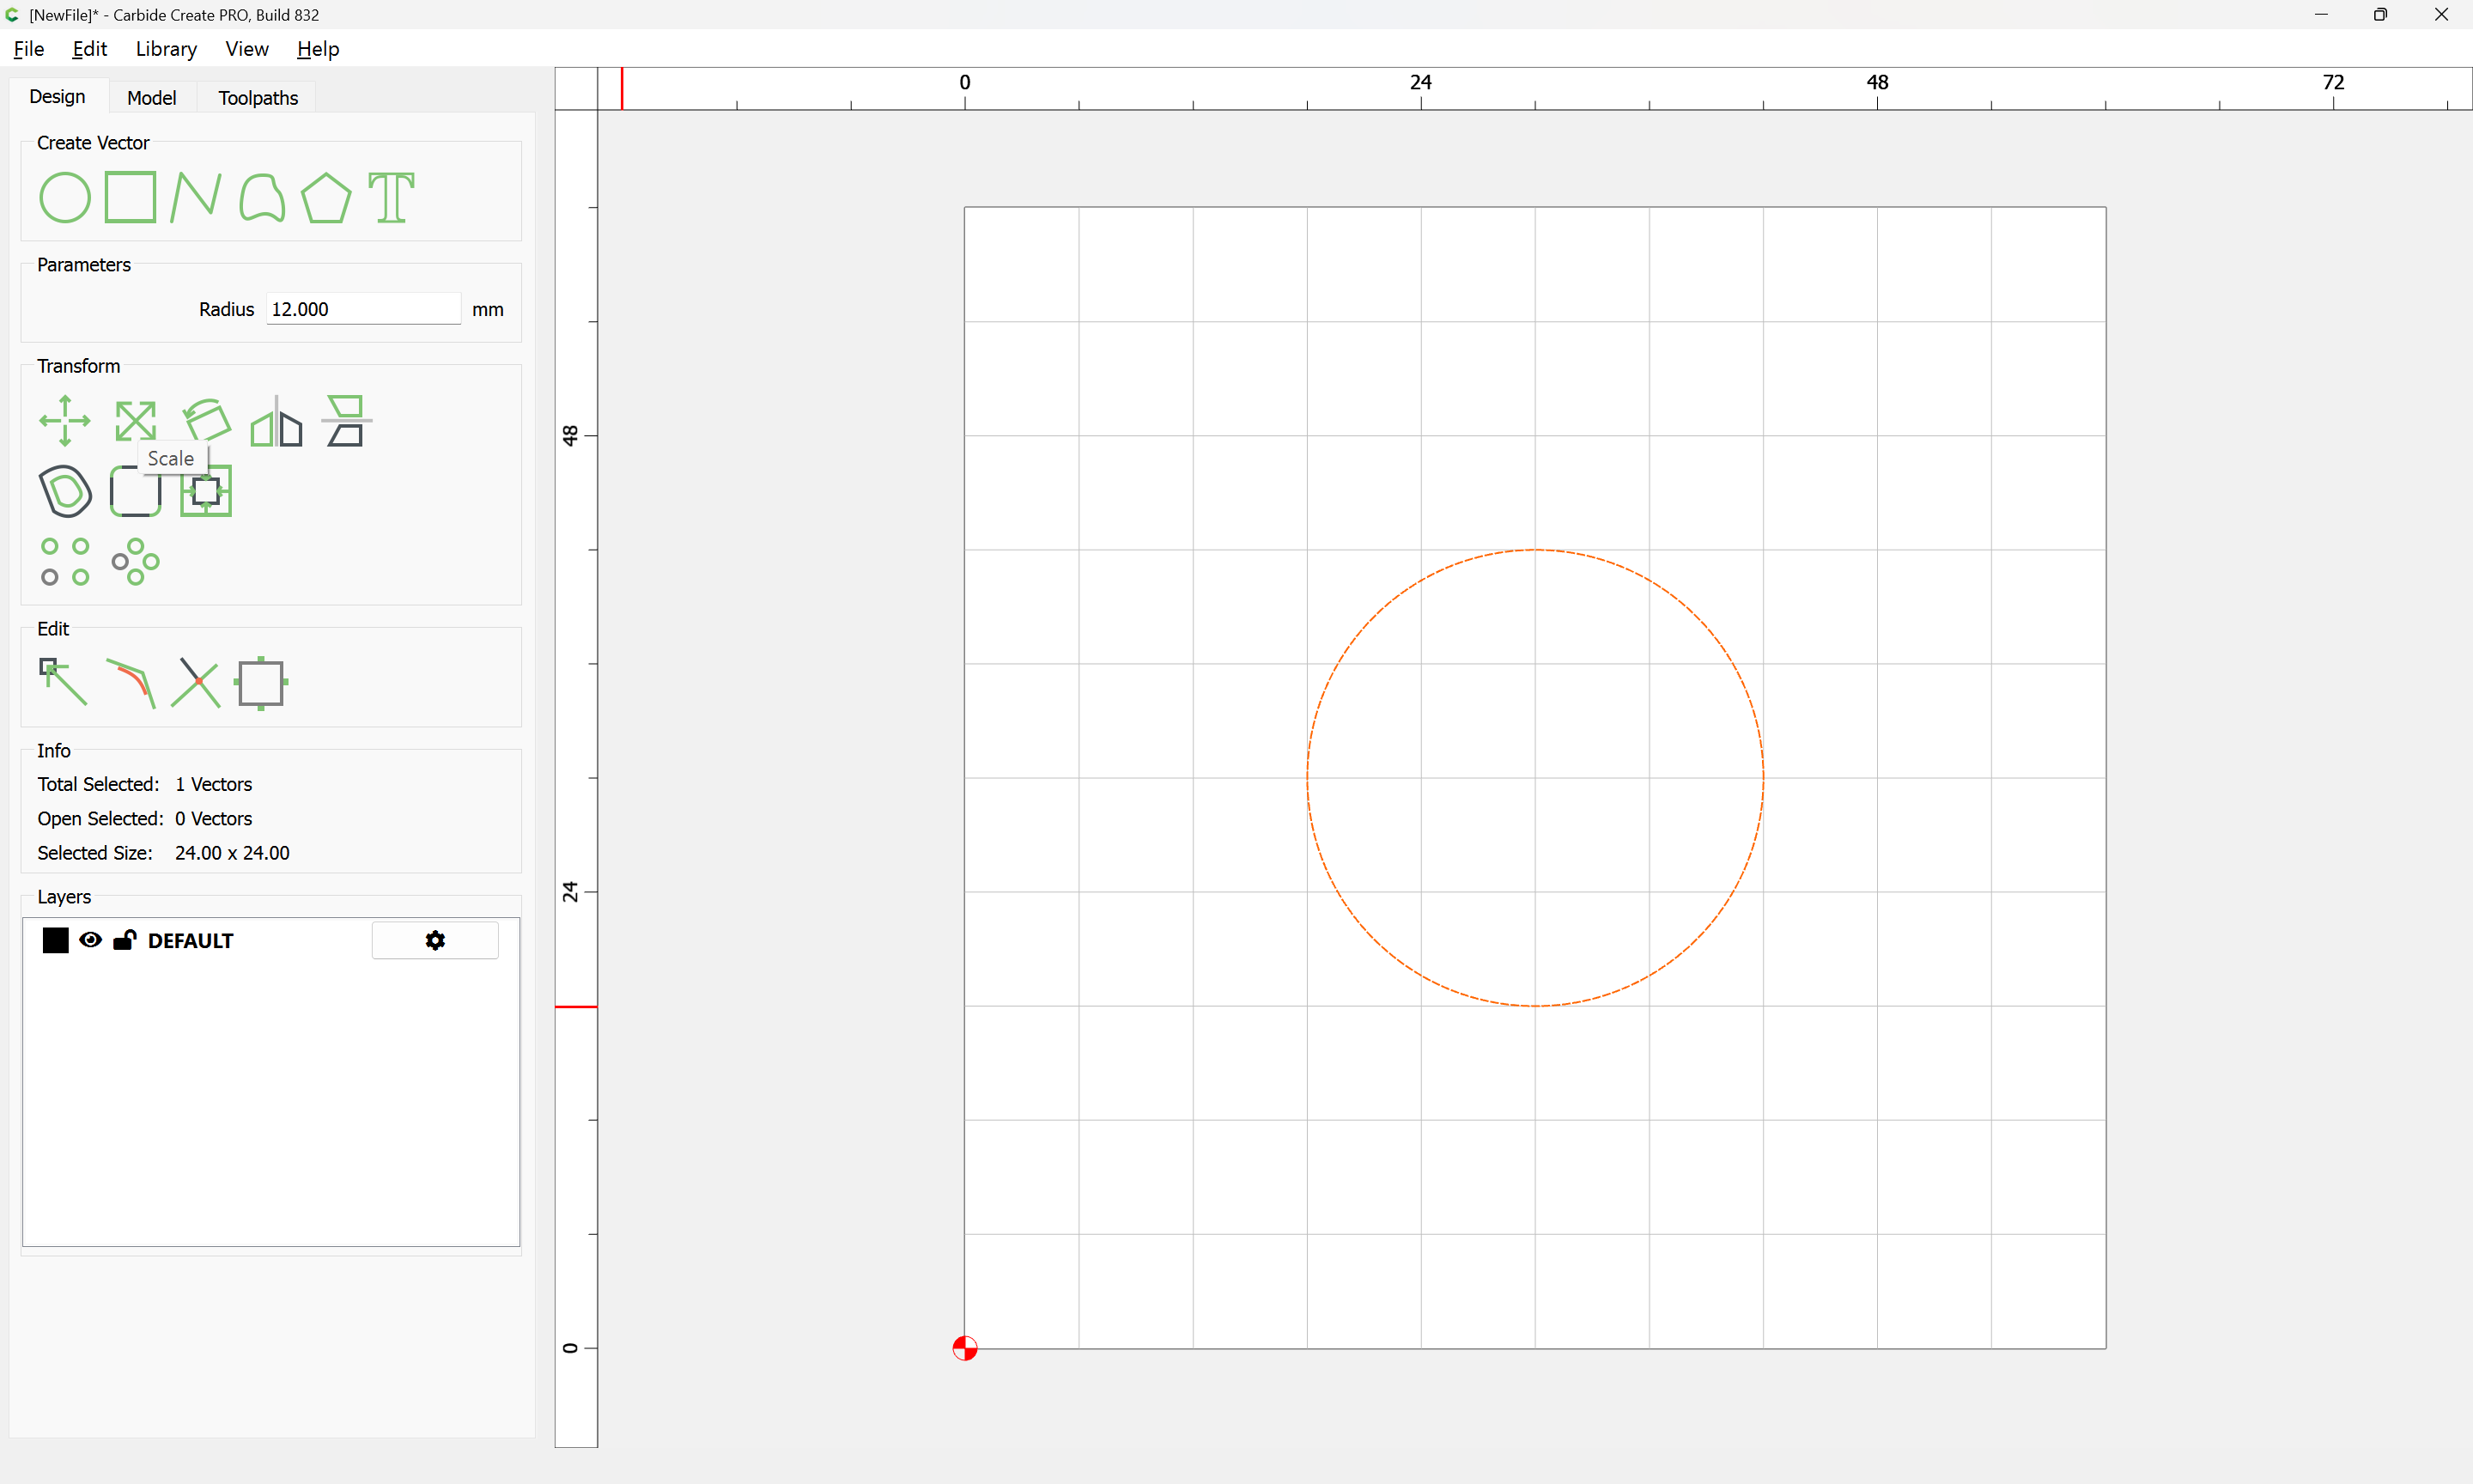
Task: Toggle the lock on DEFAULT layer
Action: (x=124, y=940)
